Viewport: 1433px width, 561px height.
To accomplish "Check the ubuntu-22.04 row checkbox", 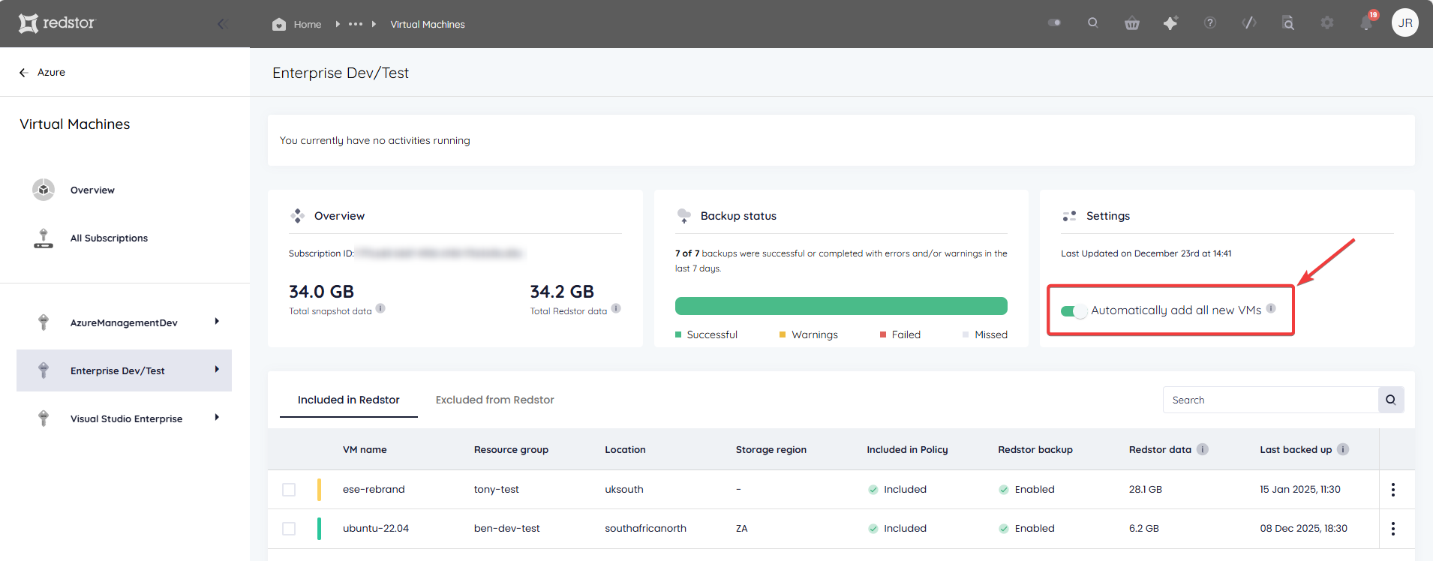I will click(x=289, y=529).
